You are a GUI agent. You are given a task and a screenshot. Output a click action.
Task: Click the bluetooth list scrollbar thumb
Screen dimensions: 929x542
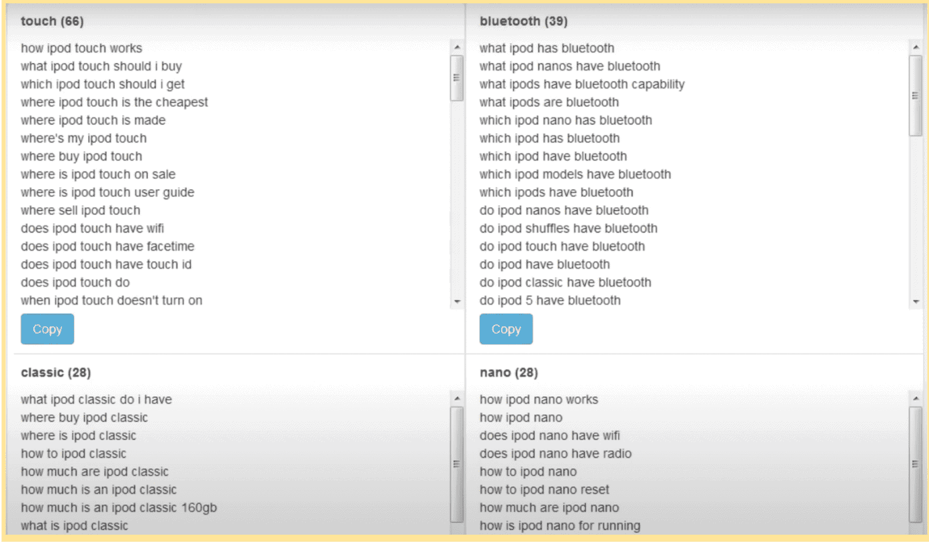tap(916, 95)
